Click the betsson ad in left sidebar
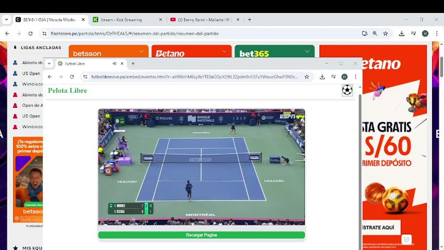444x250 pixels. pyautogui.click(x=28, y=180)
